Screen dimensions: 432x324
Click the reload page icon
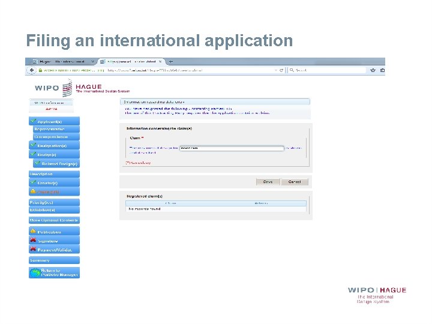282,70
